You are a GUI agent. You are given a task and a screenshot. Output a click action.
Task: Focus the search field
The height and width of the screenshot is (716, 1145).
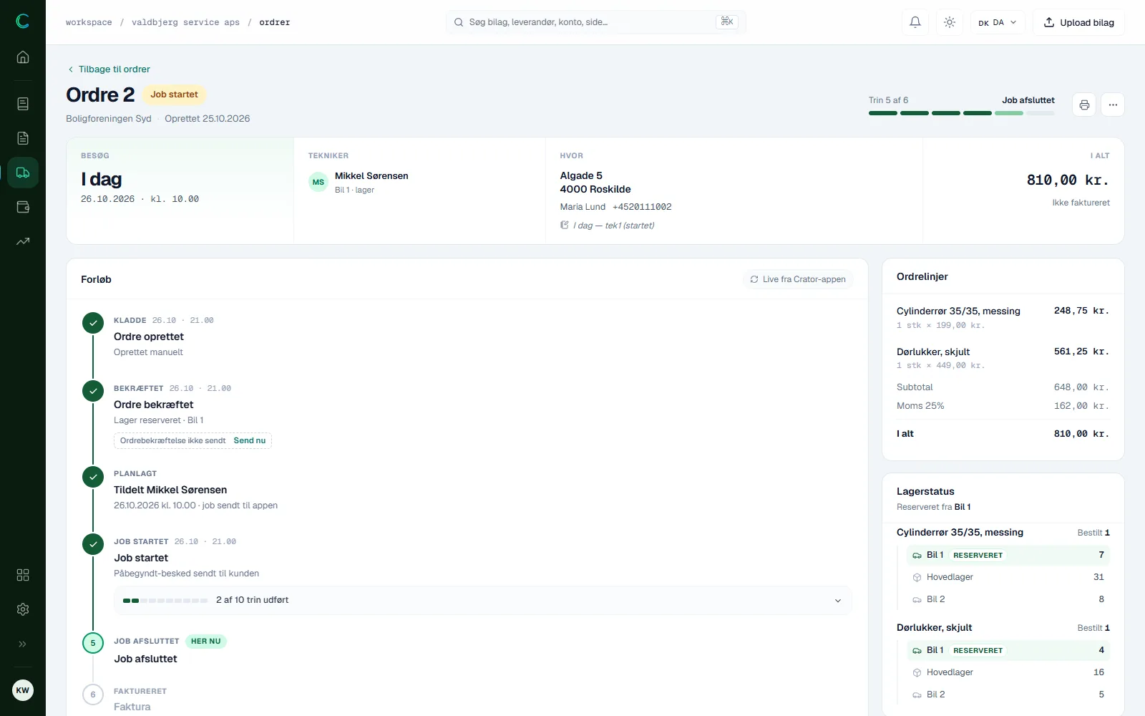click(595, 22)
